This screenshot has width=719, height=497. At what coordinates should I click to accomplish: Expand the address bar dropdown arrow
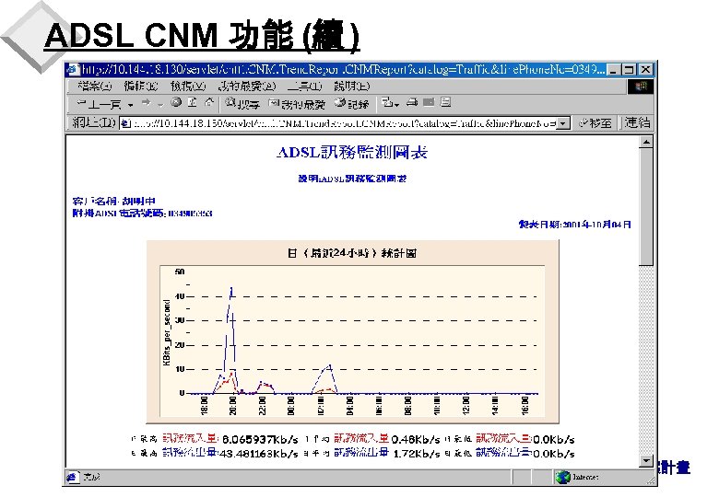563,123
